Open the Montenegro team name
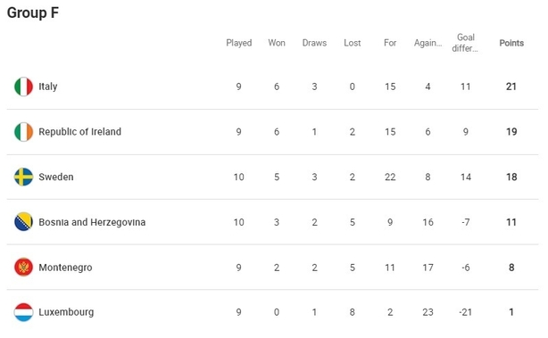548x338 pixels. coord(65,268)
